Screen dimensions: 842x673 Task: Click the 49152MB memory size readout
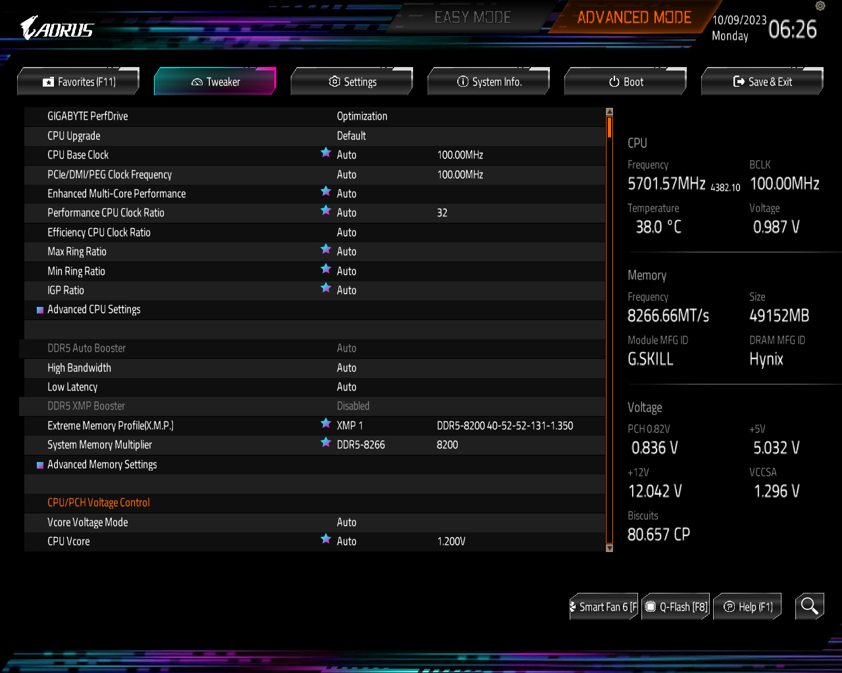click(780, 316)
